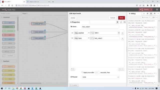
Task: Click the canvas horizontal scrollbar
Action: [31, 83]
